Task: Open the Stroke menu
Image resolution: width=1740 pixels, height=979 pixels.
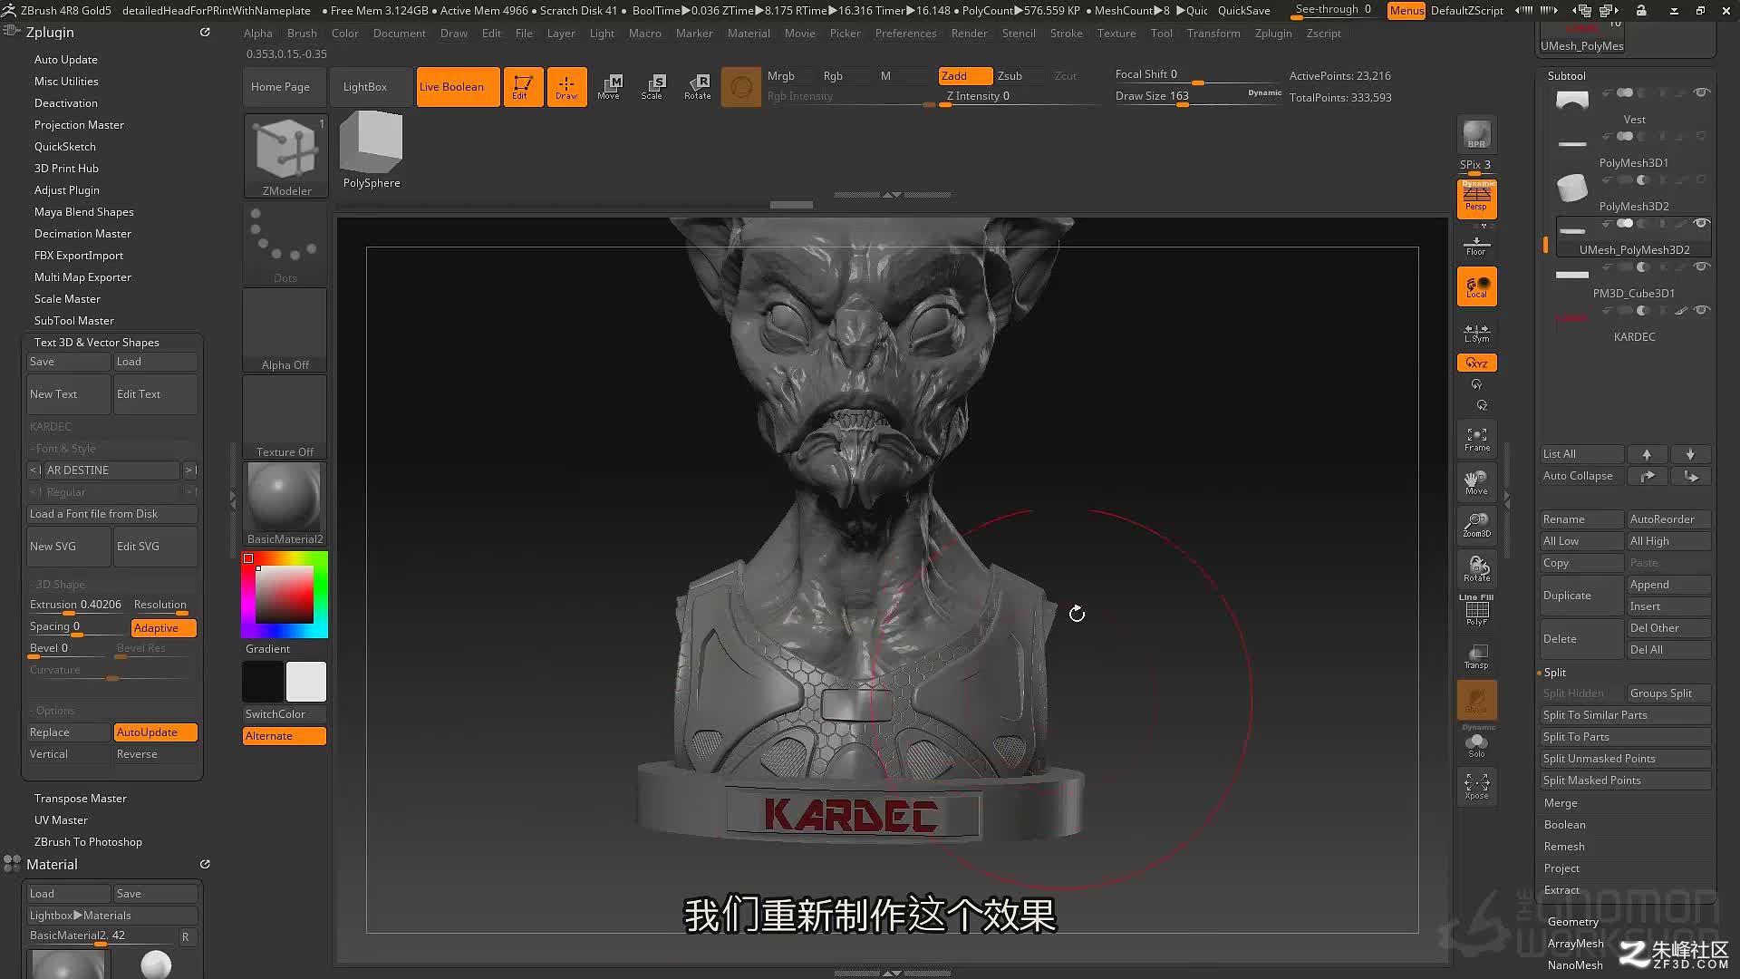Action: pos(1066,34)
